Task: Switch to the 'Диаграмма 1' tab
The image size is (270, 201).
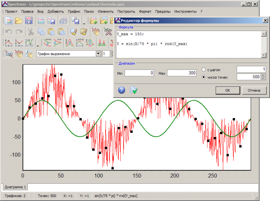Action: pos(15,187)
